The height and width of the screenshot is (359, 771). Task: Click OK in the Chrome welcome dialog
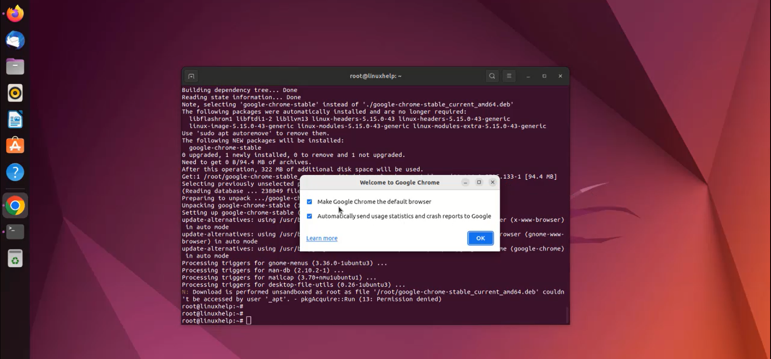point(480,238)
